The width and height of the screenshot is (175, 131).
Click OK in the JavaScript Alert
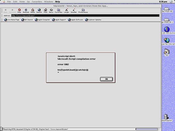point(107,79)
